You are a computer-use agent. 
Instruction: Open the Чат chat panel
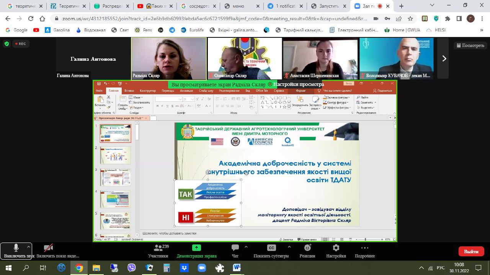coord(235,251)
